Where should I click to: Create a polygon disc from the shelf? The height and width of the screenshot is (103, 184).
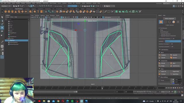pyautogui.click(x=26, y=11)
